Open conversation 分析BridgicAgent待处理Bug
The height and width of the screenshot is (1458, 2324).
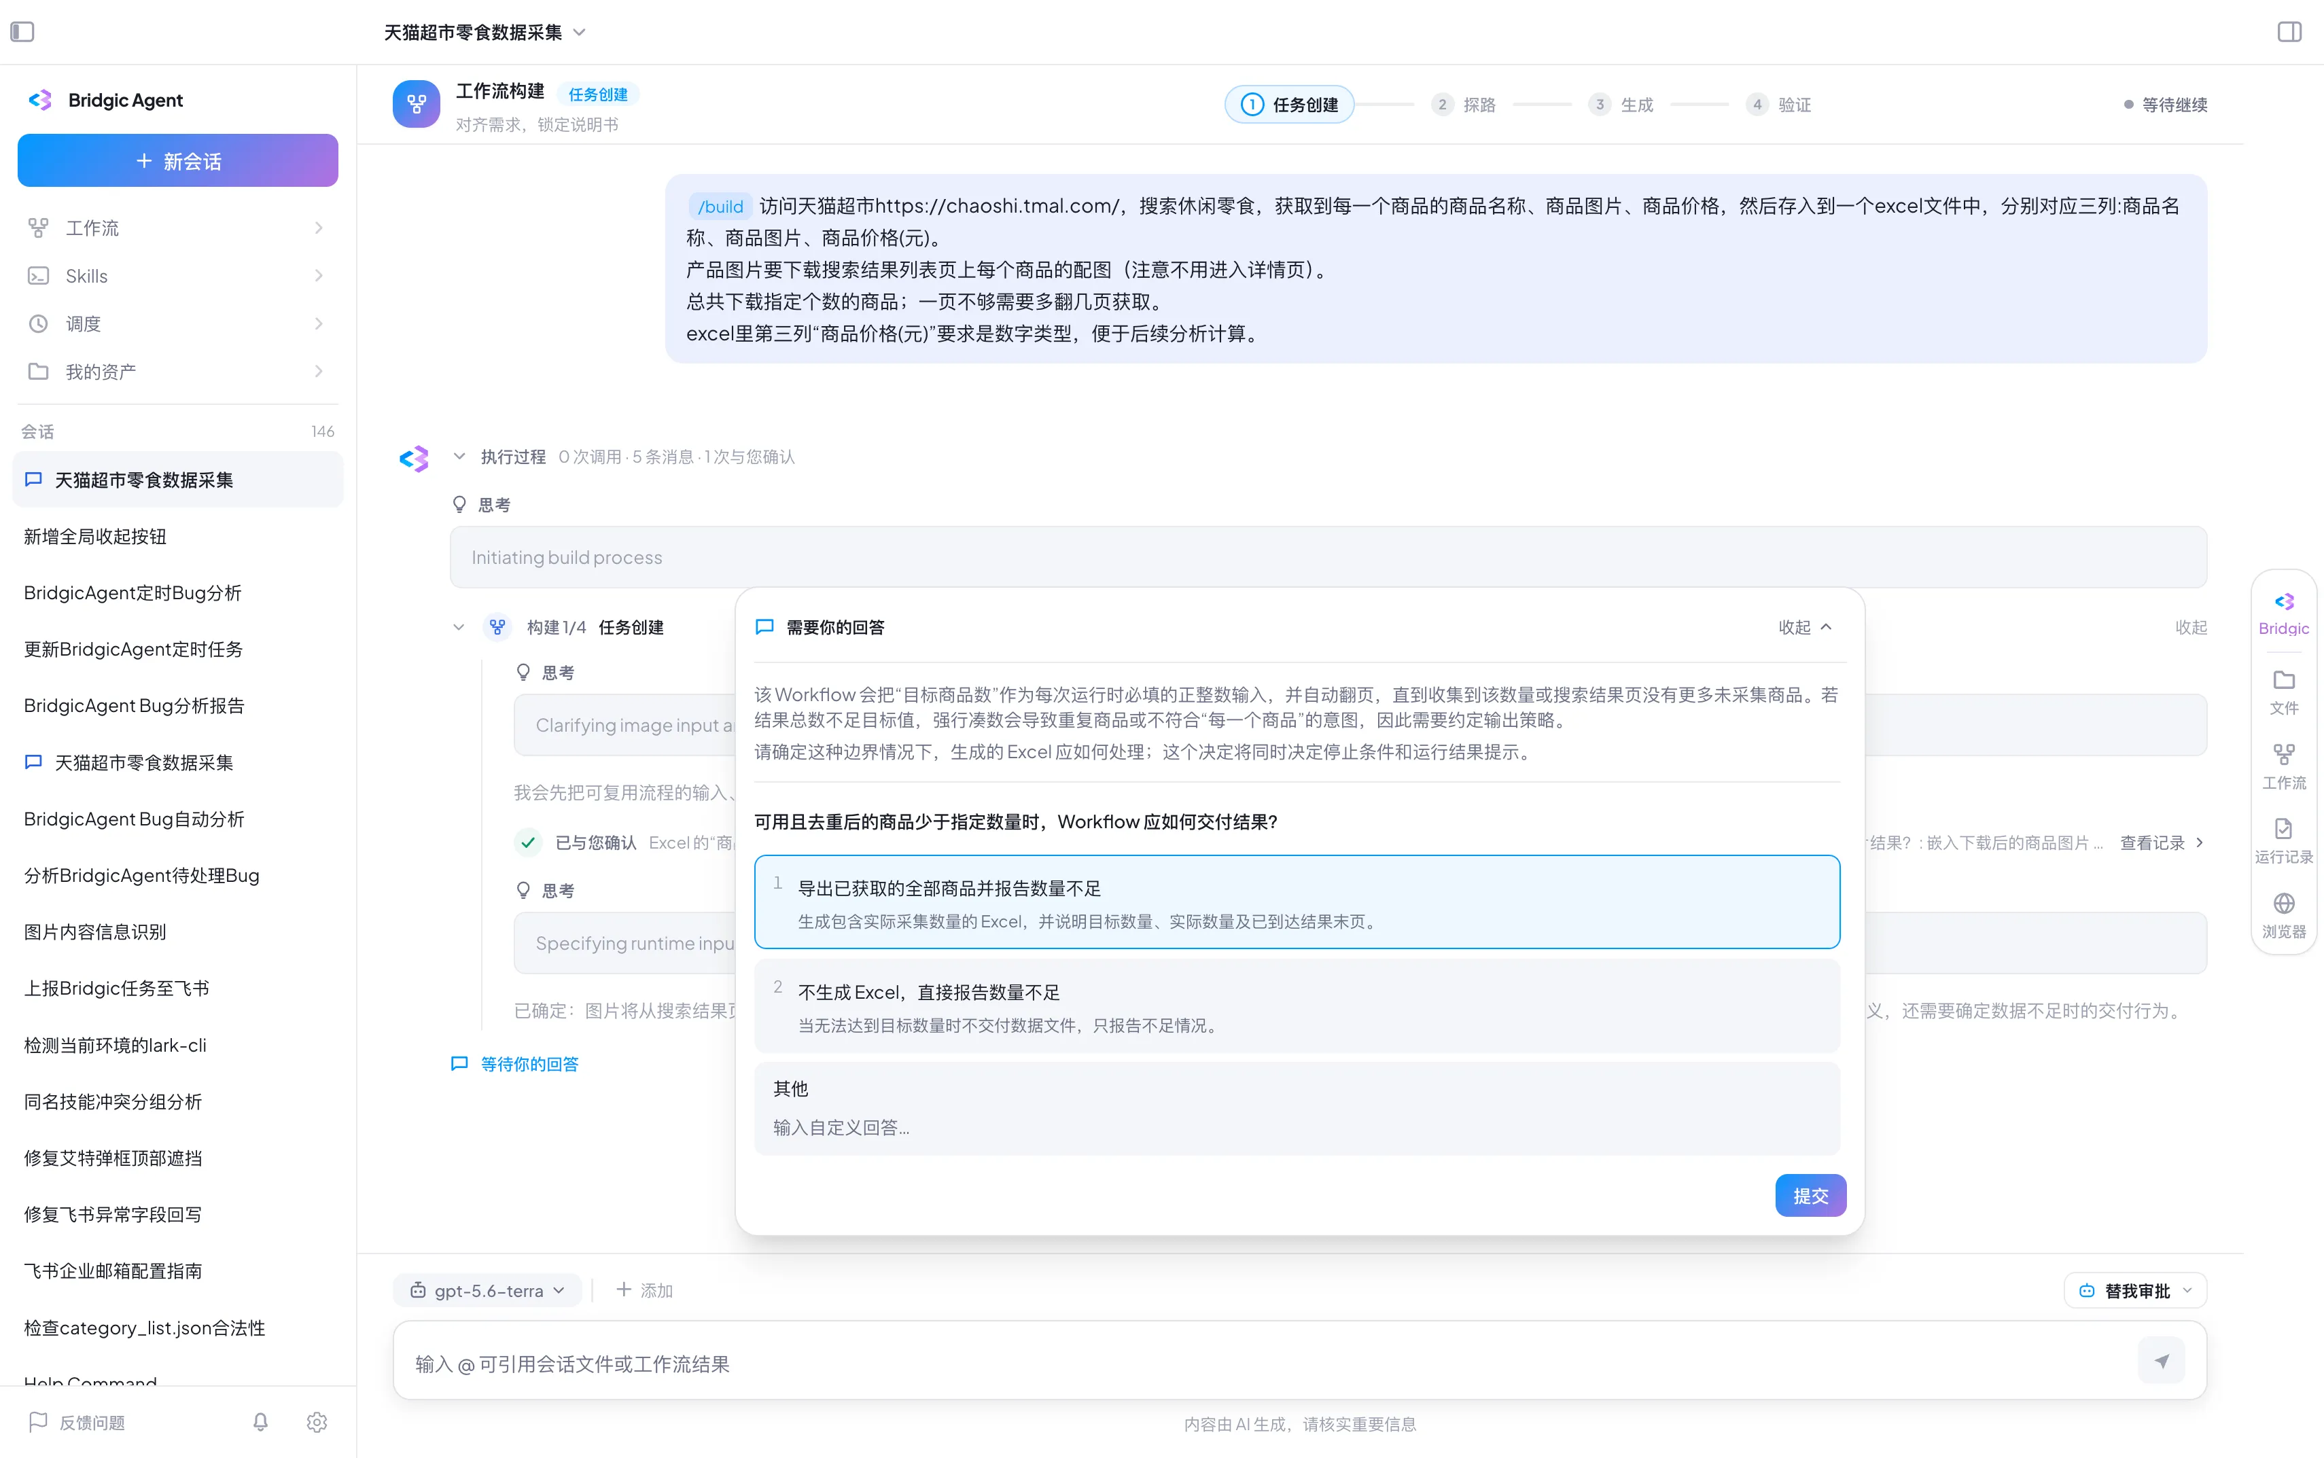[x=177, y=874]
